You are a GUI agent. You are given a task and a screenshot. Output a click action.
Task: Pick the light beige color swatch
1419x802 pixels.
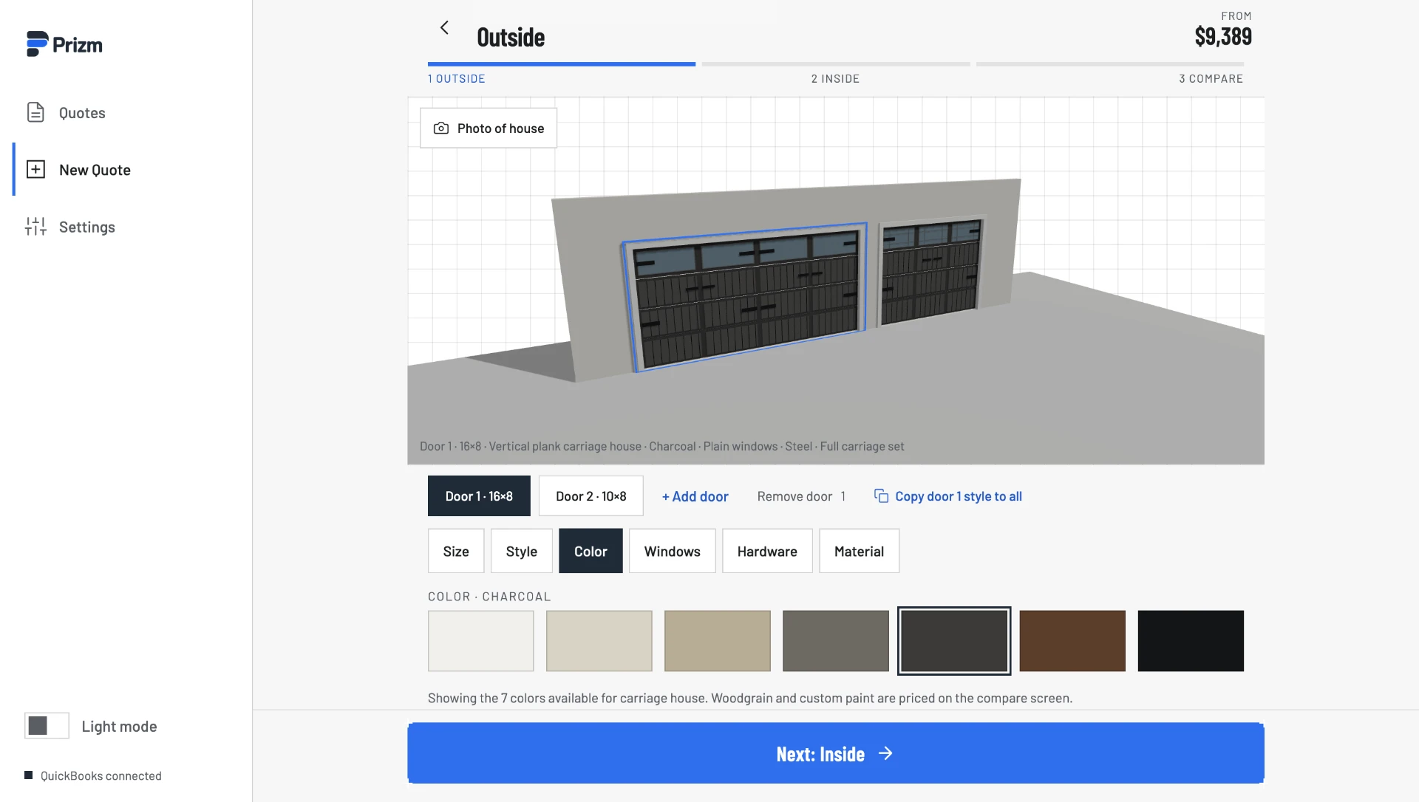[599, 641]
